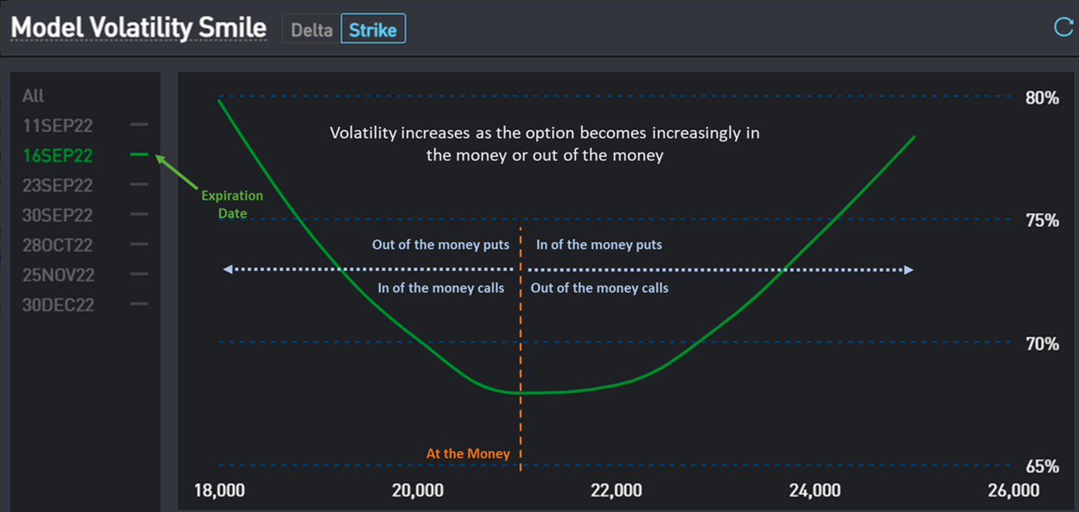Toggle the 30SEP22 line indicator
Screen dimensions: 1079x512
pyautogui.click(x=140, y=214)
